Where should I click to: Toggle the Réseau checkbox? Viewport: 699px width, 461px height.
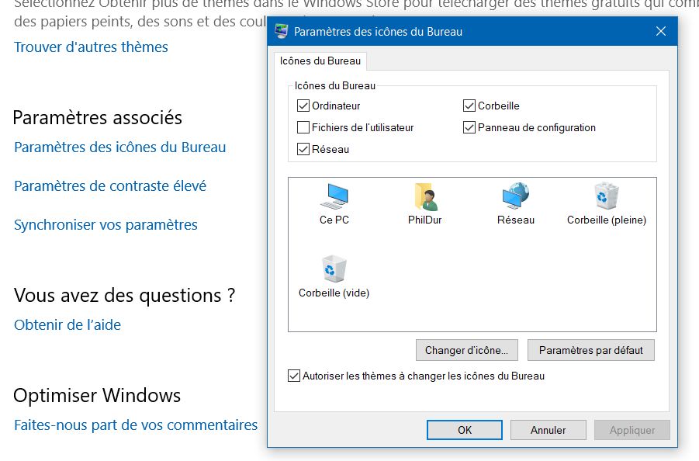(x=303, y=149)
